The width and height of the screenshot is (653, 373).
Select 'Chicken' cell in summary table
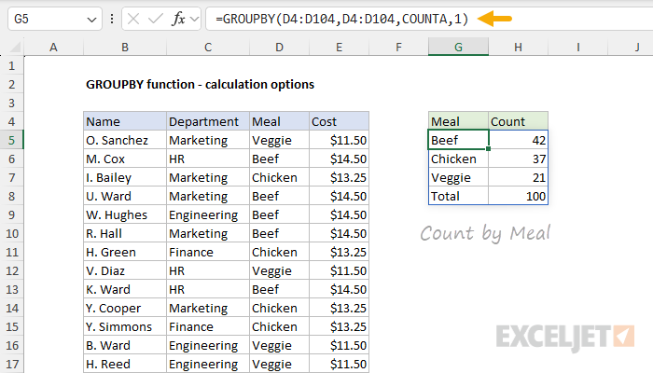coord(458,159)
